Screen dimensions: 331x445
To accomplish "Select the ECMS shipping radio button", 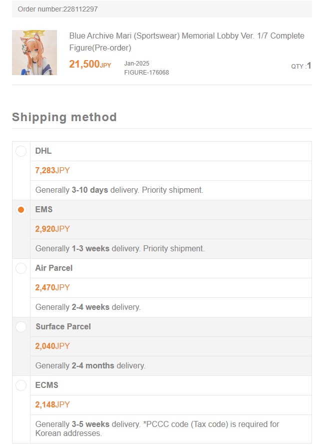I will (x=21, y=385).
